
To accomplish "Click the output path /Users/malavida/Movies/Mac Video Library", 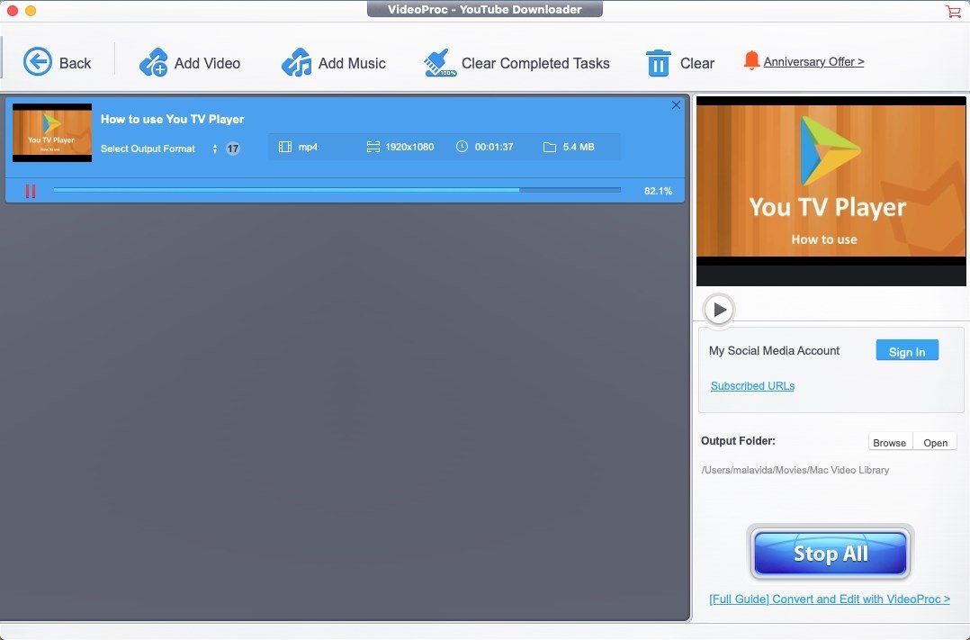I will pos(795,470).
